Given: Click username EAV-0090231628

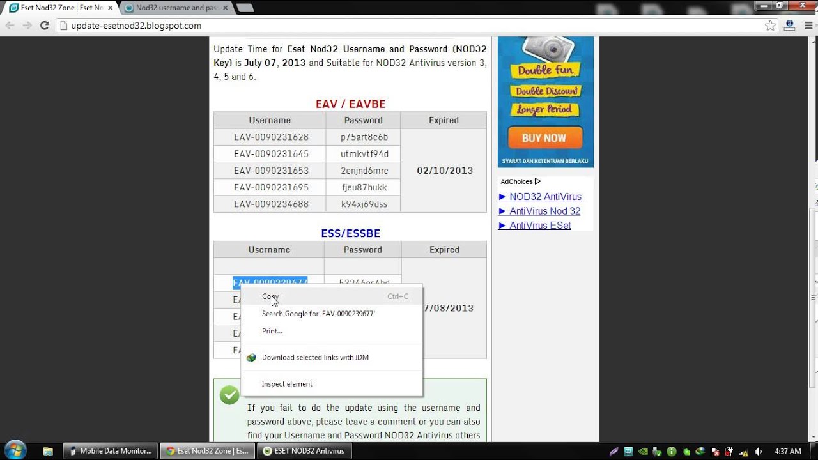Looking at the screenshot, I should point(271,137).
